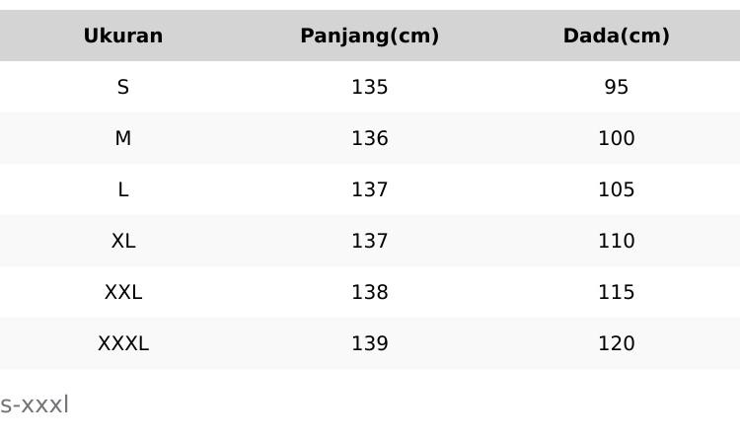This screenshot has height=440, width=740.
Task: Select the XL size cell
Action: (x=123, y=242)
